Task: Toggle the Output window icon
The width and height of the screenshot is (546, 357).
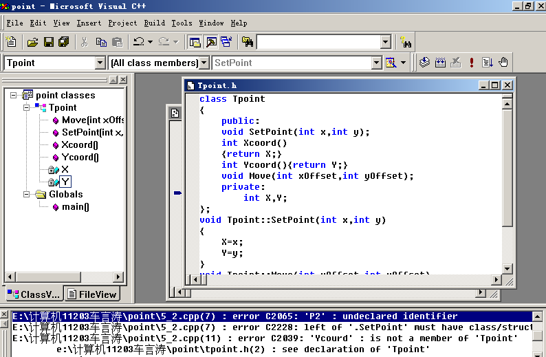Action: [211, 42]
